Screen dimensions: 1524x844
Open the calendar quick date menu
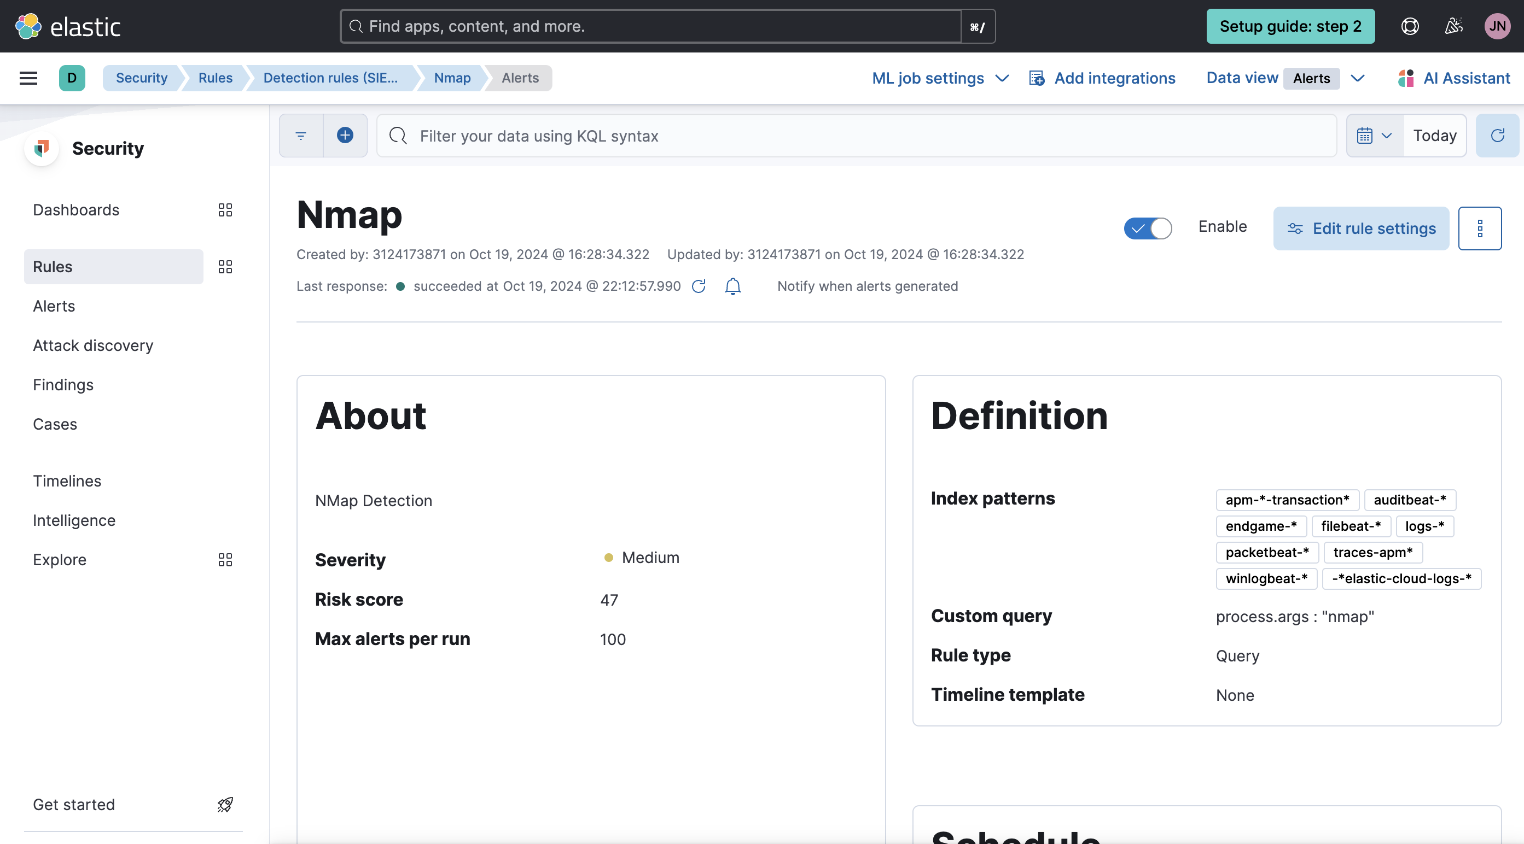(x=1374, y=136)
